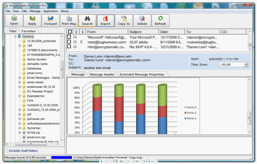The width and height of the screenshot is (257, 164).
Task: Select the 53725.zip archive icon
Action: [x=24, y=133]
